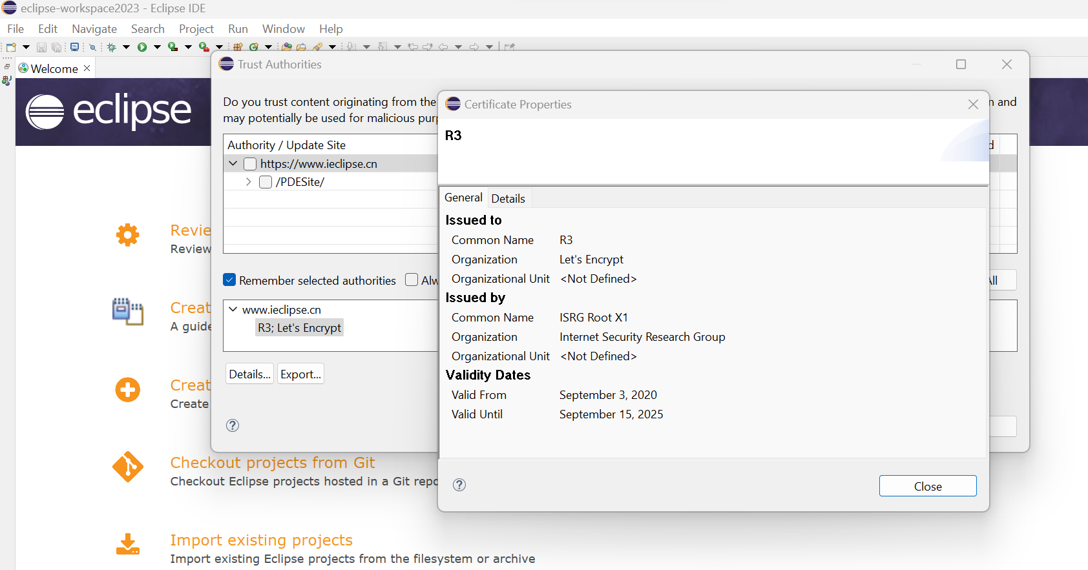Screen dimensions: 1088x570
Task: Open the New Java Class dropdown arrow
Action: [268, 47]
